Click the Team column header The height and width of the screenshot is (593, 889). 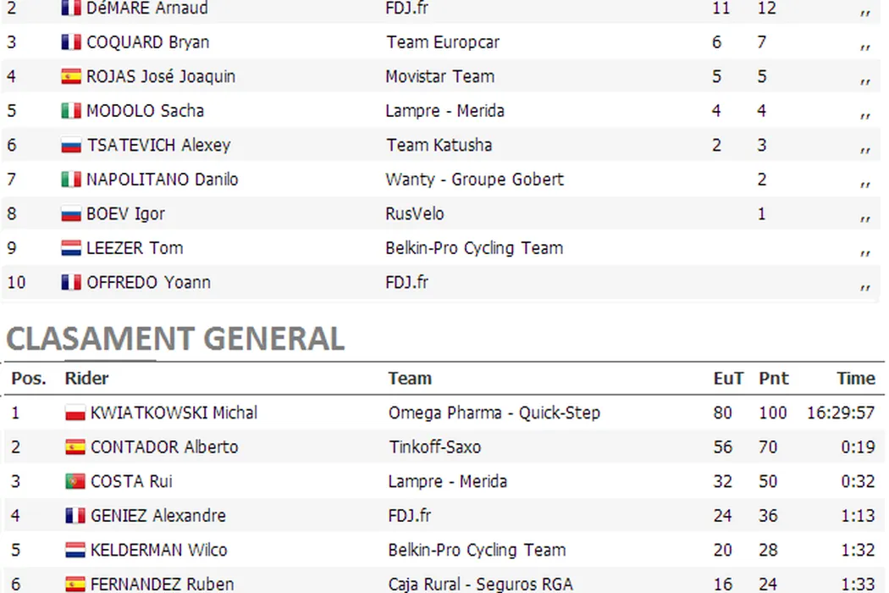tap(410, 379)
